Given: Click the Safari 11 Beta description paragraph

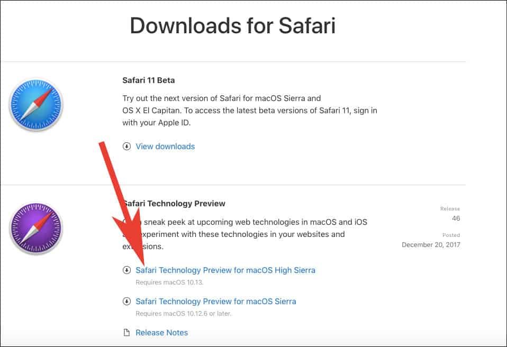Looking at the screenshot, I should tap(249, 111).
